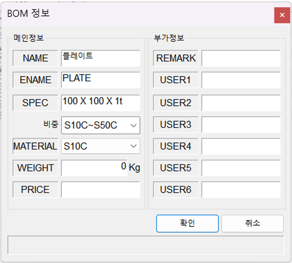Click the PRICE input field
292x263 pixels.
pos(101,189)
